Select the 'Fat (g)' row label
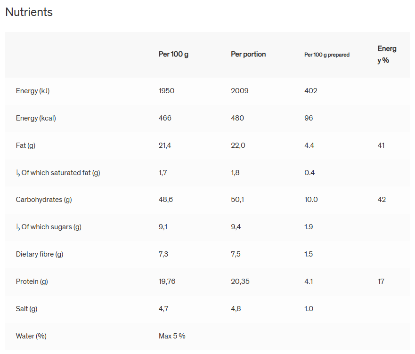 coord(25,145)
